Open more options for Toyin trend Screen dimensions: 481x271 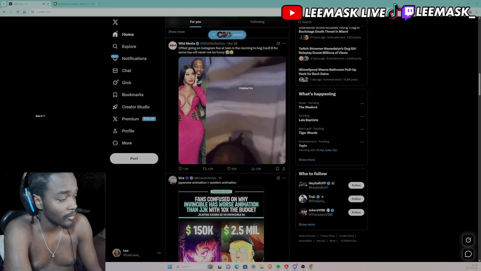click(x=362, y=142)
